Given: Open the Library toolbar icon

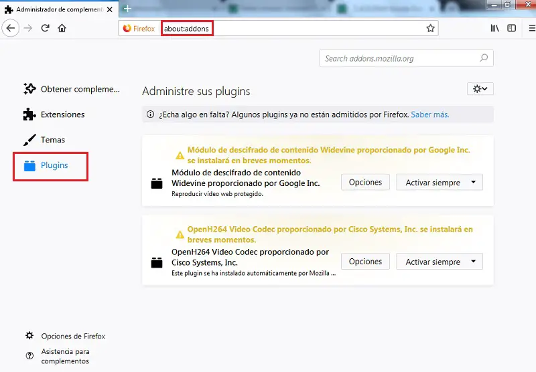Looking at the screenshot, I should click(x=494, y=28).
